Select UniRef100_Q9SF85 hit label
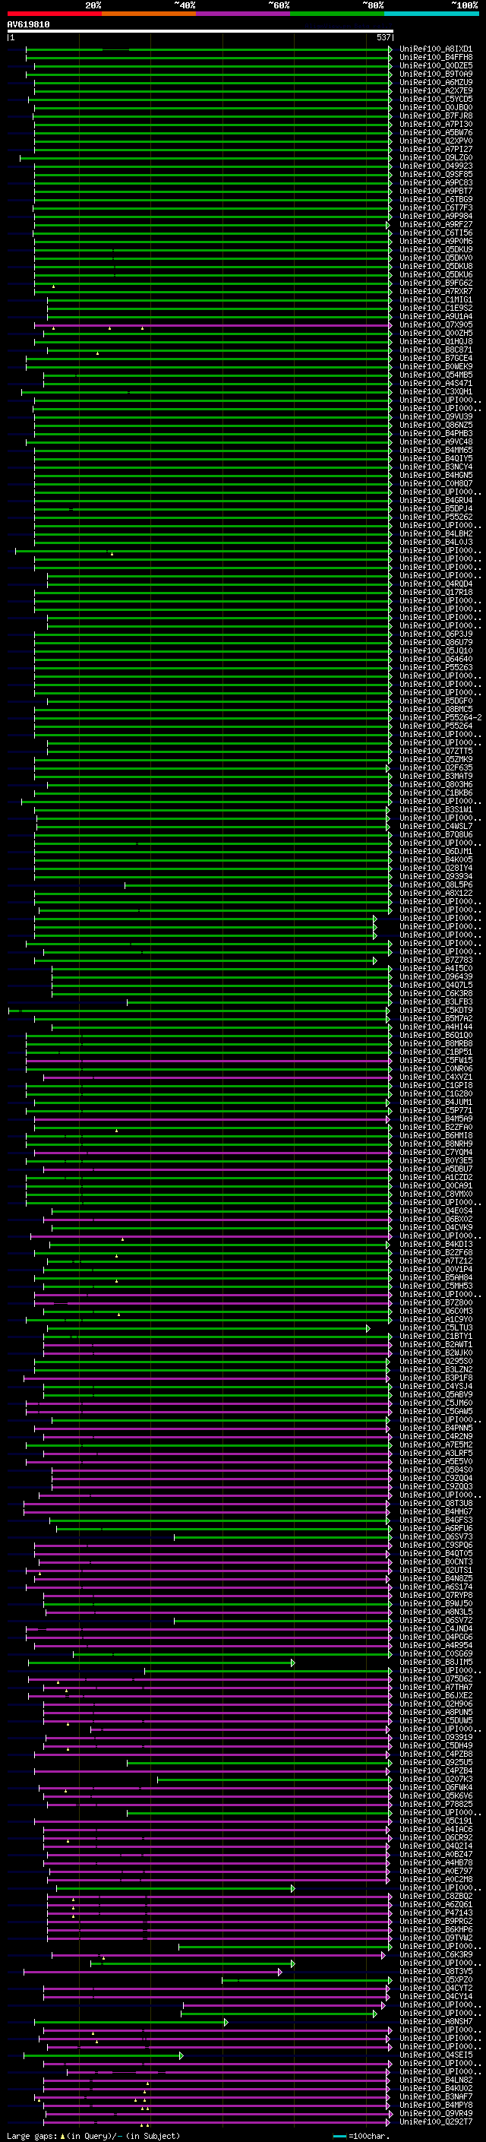This screenshot has height=2142, width=486. click(435, 174)
